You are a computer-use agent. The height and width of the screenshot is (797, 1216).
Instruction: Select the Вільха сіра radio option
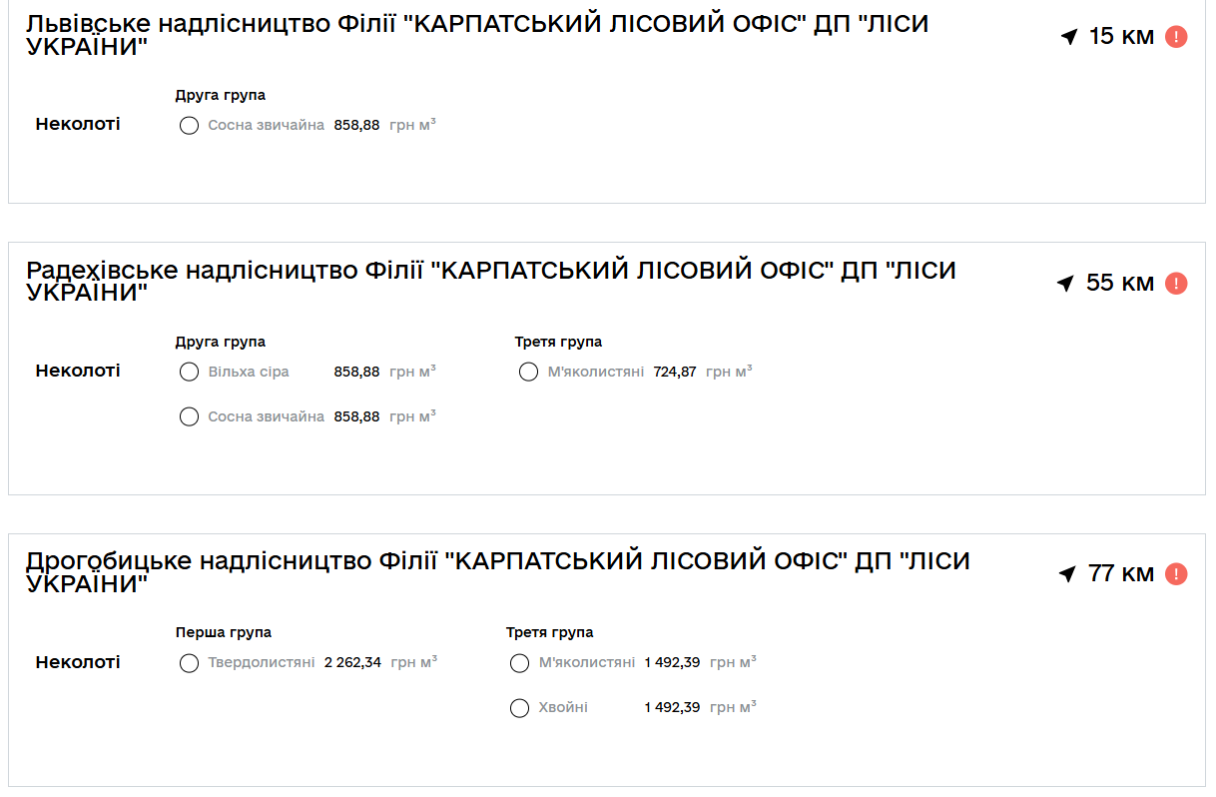click(x=189, y=373)
